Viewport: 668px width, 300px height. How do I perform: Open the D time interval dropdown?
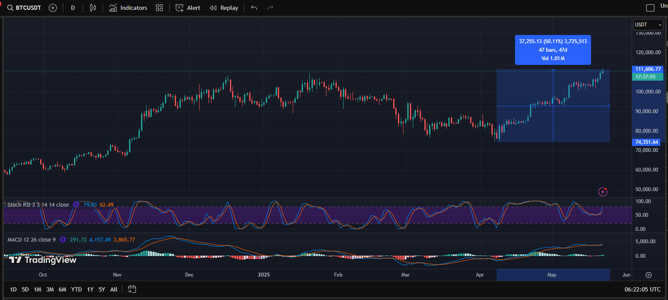coord(73,8)
